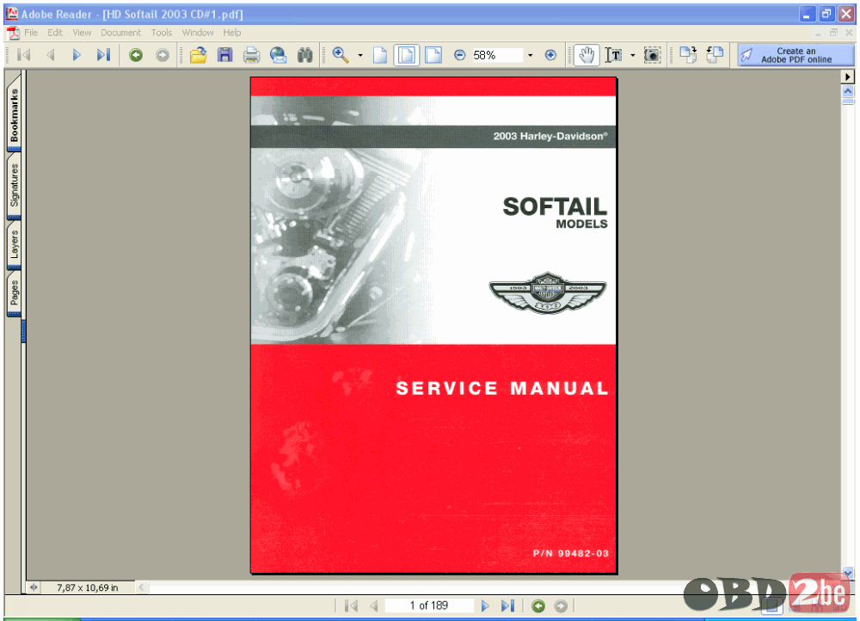Image resolution: width=860 pixels, height=621 pixels.
Task: Set Actual Size page view
Action: click(x=380, y=55)
